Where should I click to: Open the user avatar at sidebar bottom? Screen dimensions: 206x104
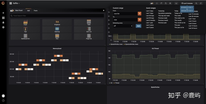coord(3,96)
